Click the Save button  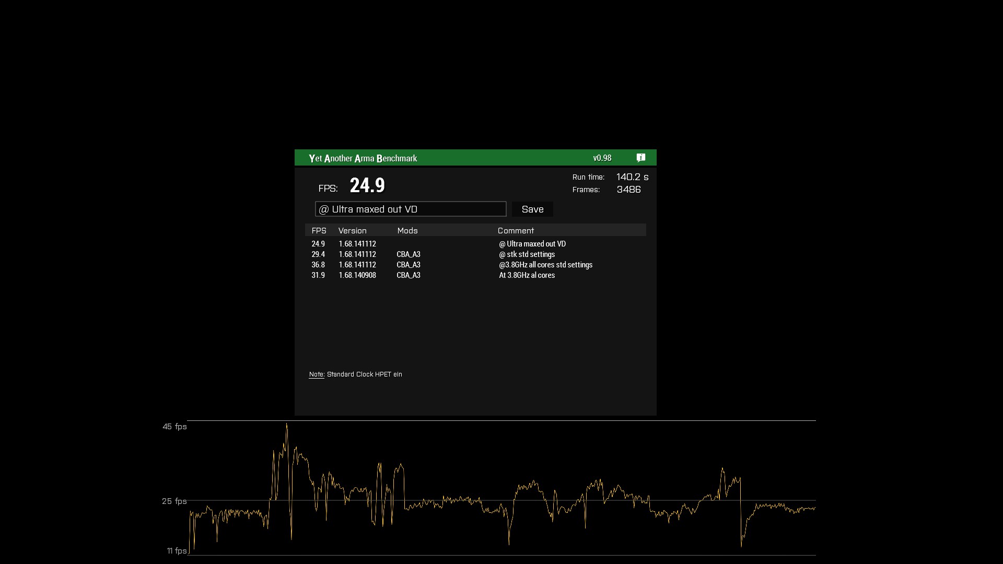pyautogui.click(x=532, y=209)
